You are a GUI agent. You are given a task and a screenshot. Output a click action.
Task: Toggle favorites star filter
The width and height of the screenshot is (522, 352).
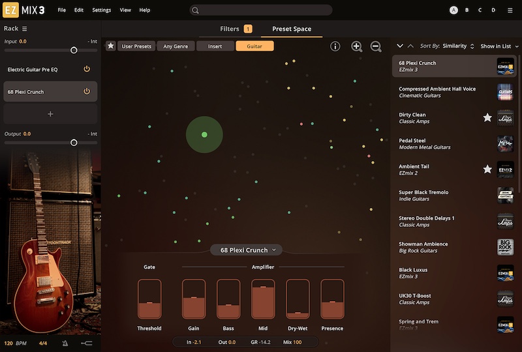111,46
